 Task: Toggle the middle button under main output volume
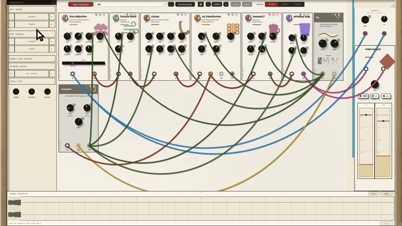[374, 96]
